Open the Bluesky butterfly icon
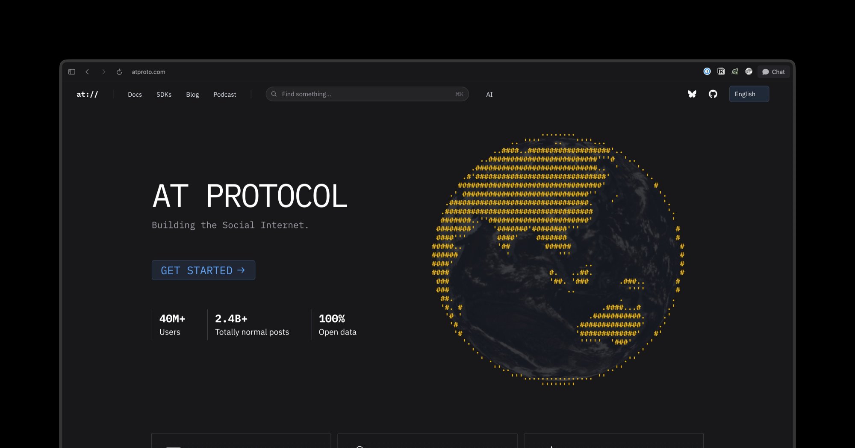 pyautogui.click(x=692, y=94)
